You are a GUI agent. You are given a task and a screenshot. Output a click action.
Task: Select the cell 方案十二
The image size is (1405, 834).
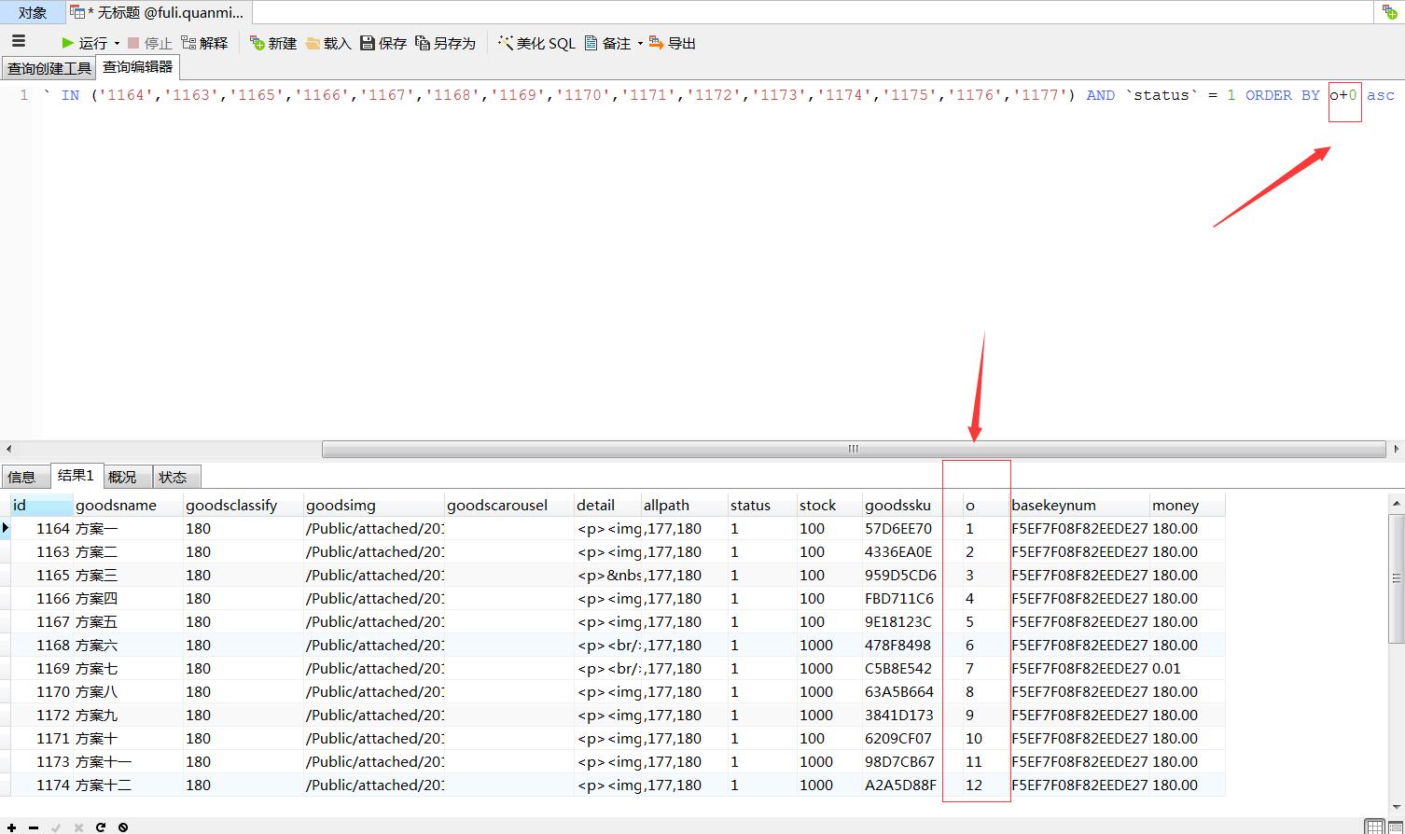(128, 785)
